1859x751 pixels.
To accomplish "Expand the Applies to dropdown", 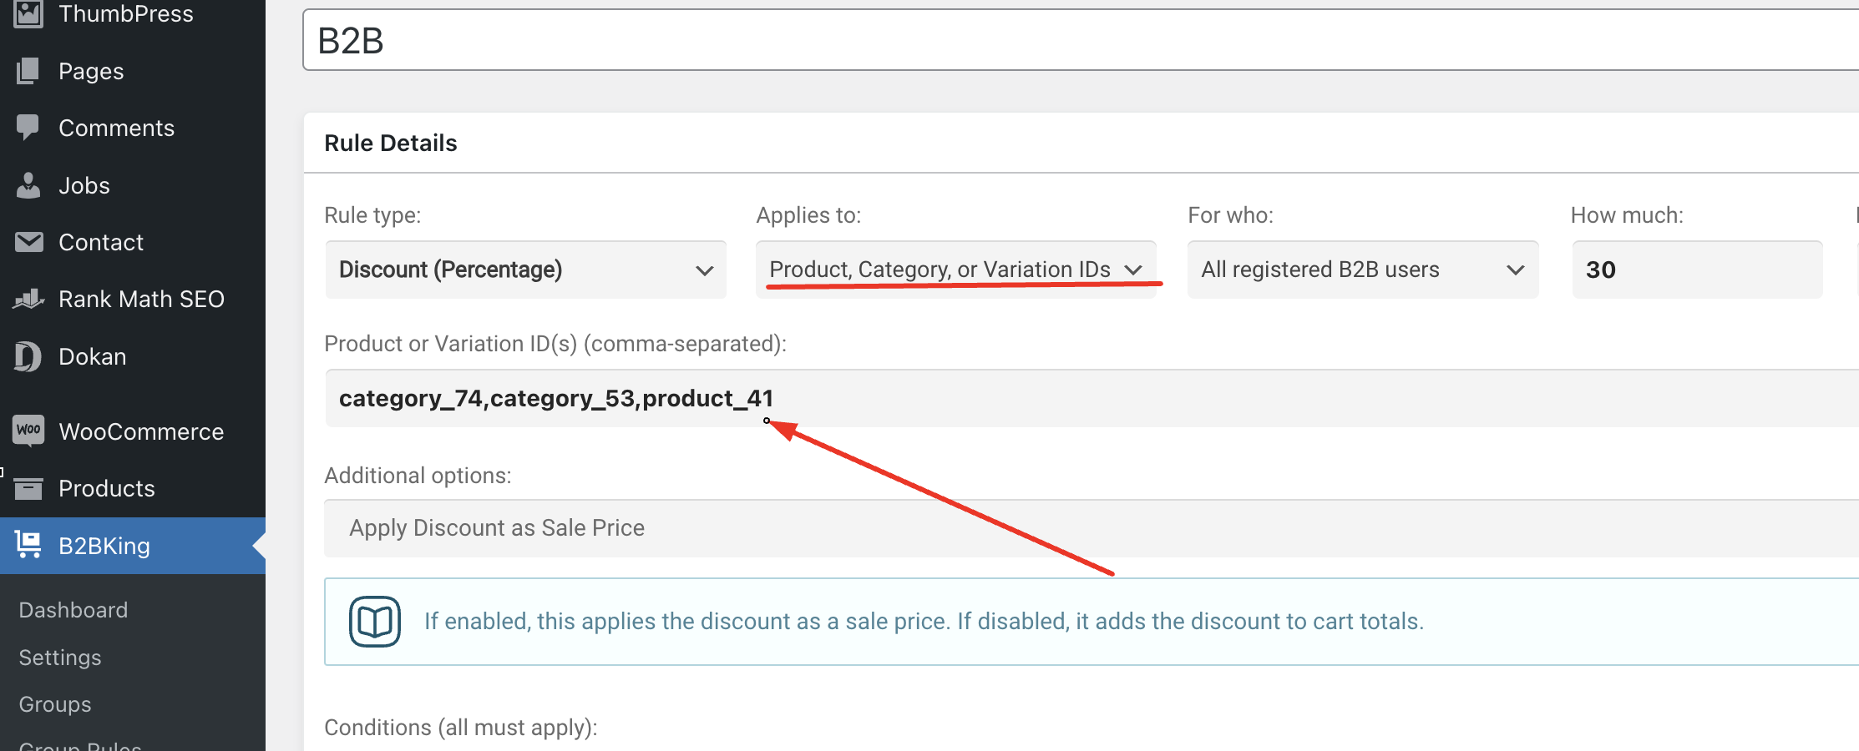I will click(x=956, y=270).
